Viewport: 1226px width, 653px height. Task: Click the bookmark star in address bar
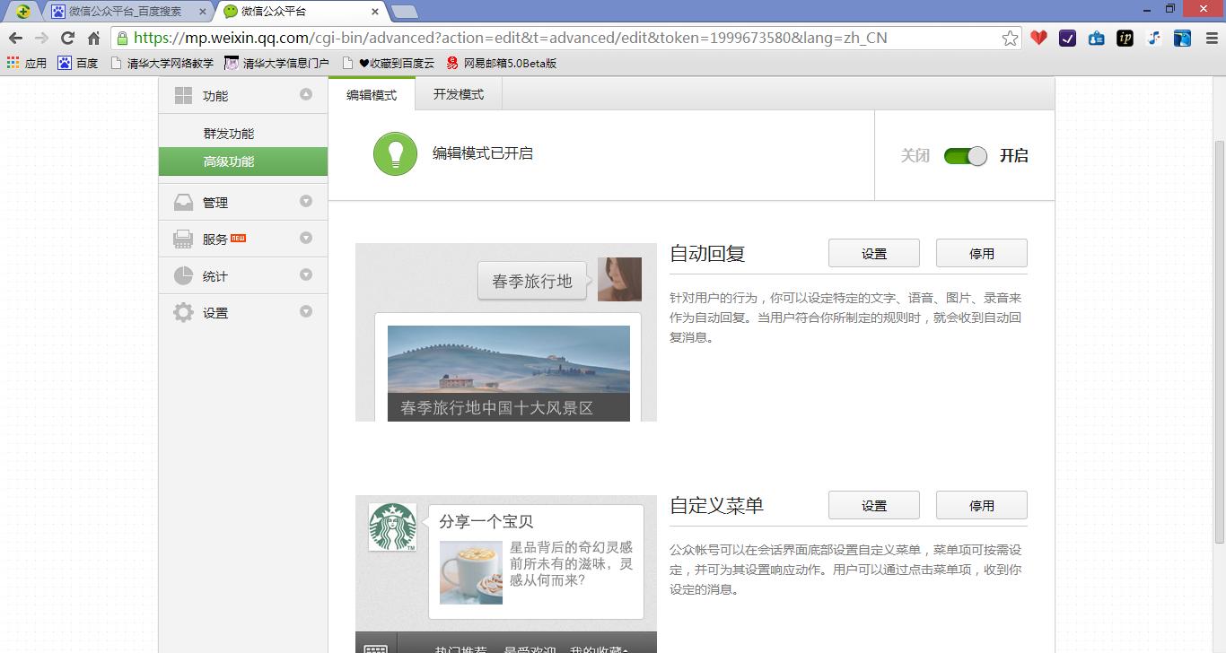[1011, 38]
